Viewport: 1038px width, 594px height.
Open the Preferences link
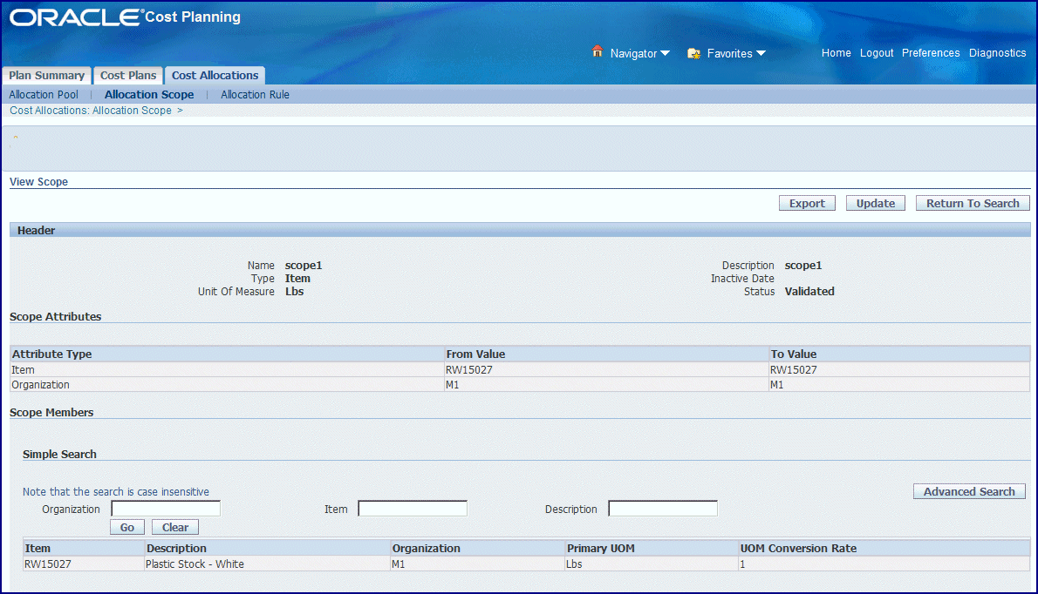(x=931, y=53)
